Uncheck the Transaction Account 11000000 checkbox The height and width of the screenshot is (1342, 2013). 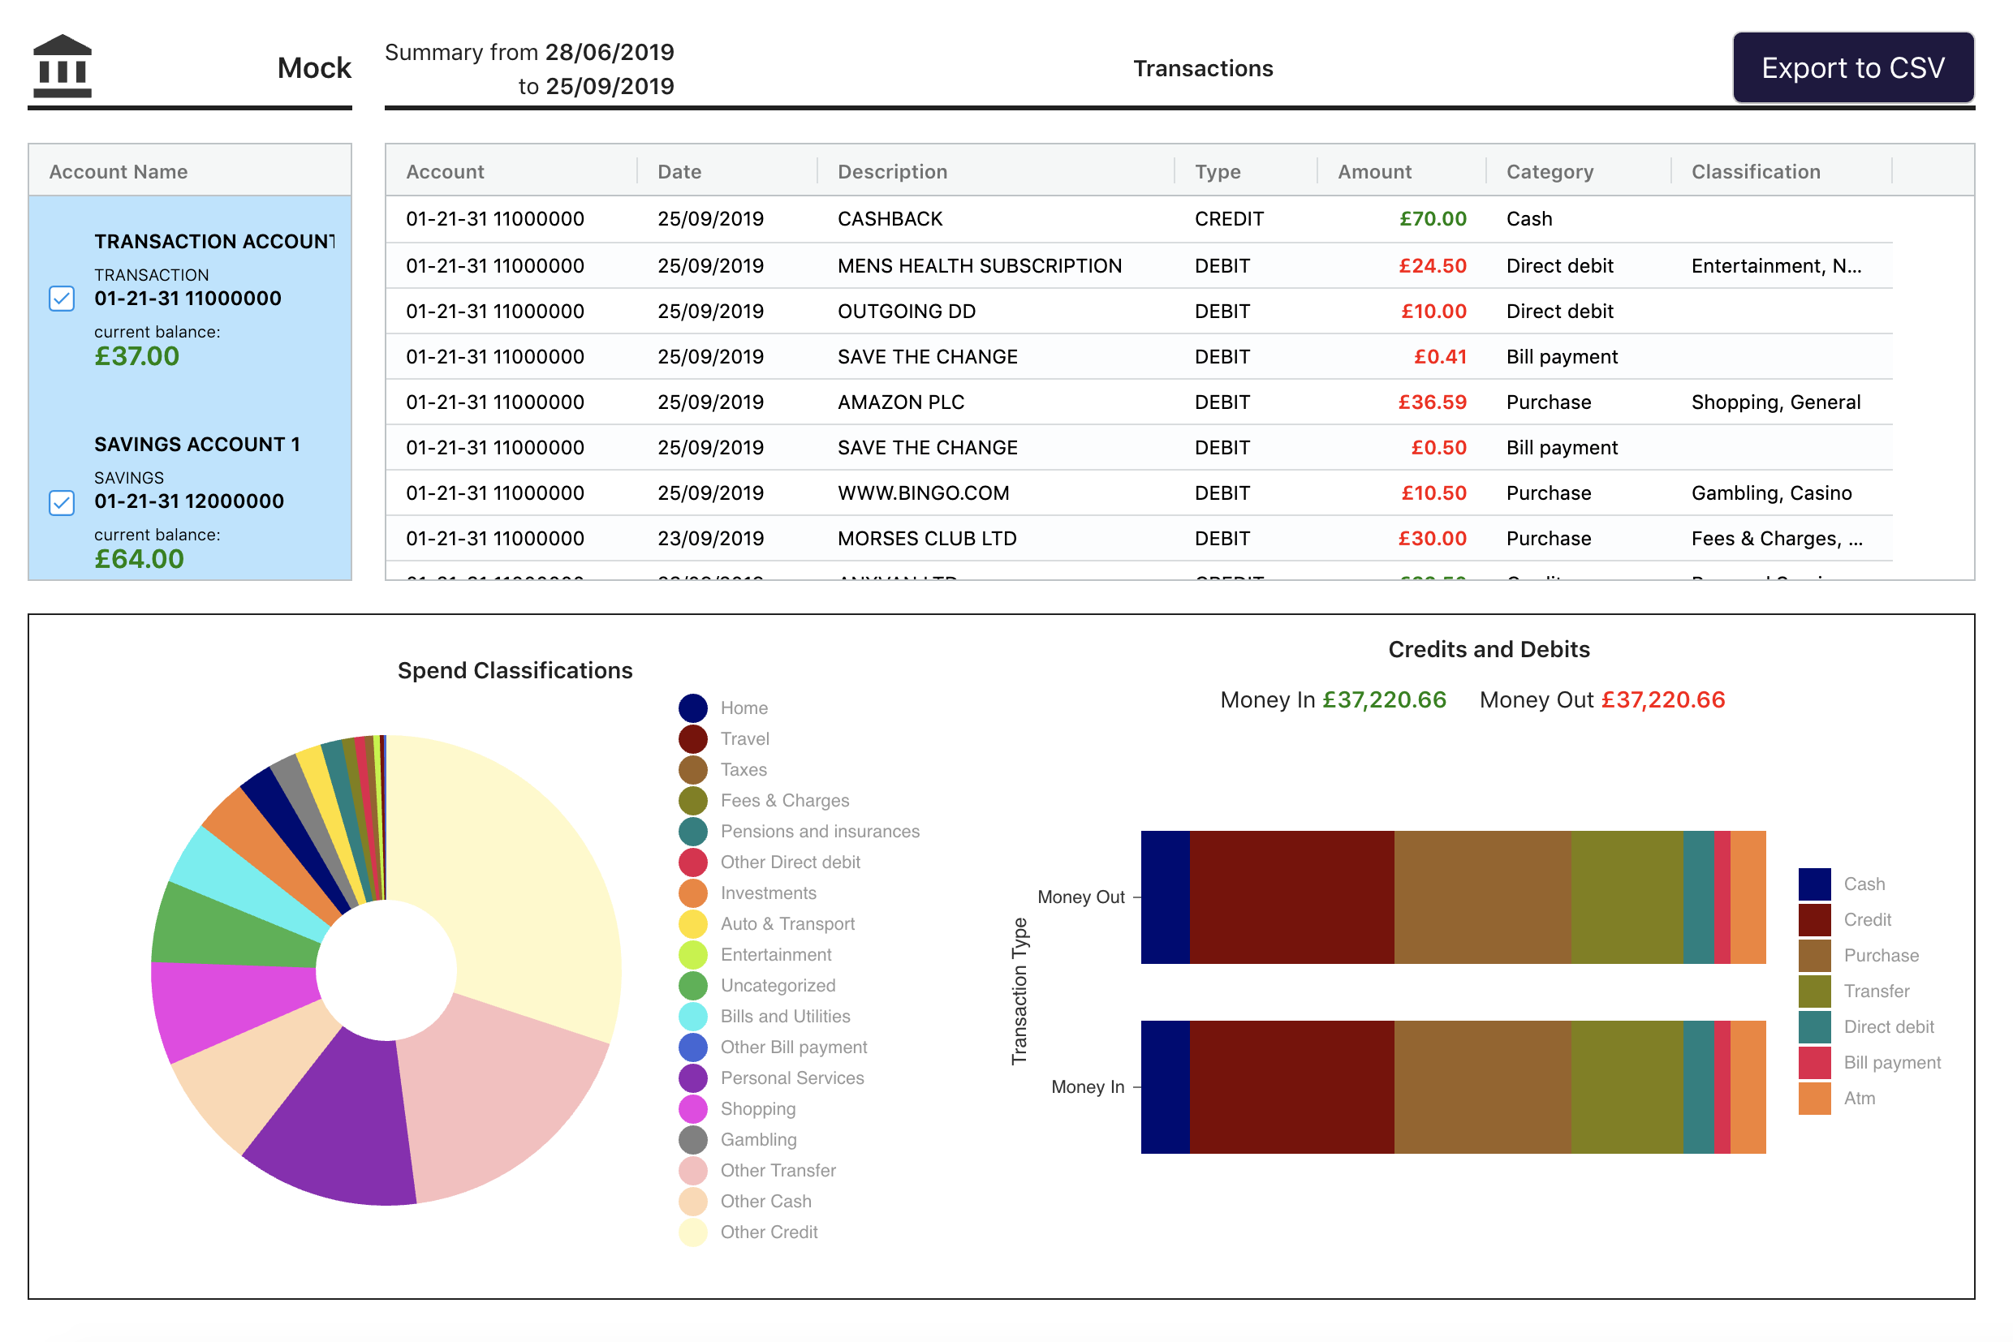pyautogui.click(x=62, y=299)
